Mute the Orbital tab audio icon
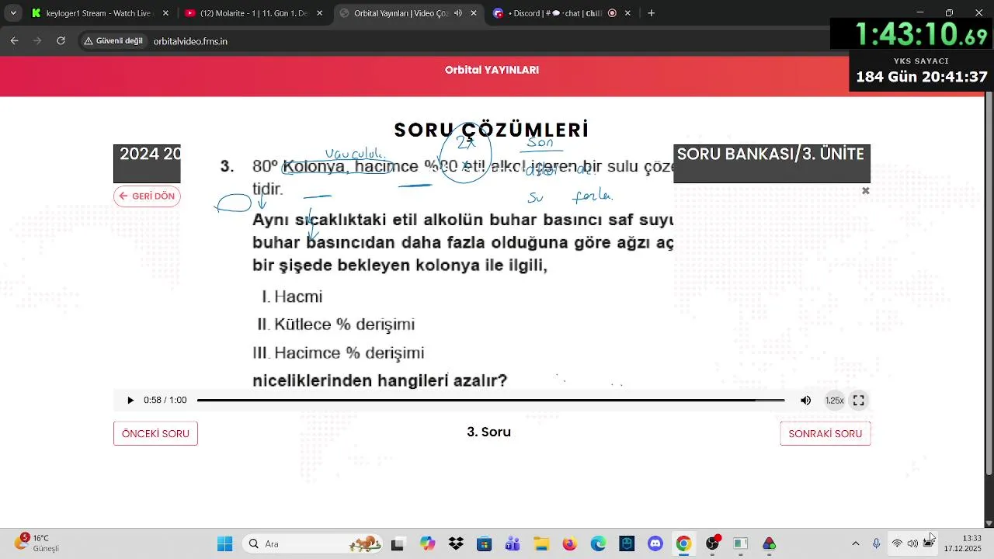This screenshot has height=559, width=994. pos(457,13)
